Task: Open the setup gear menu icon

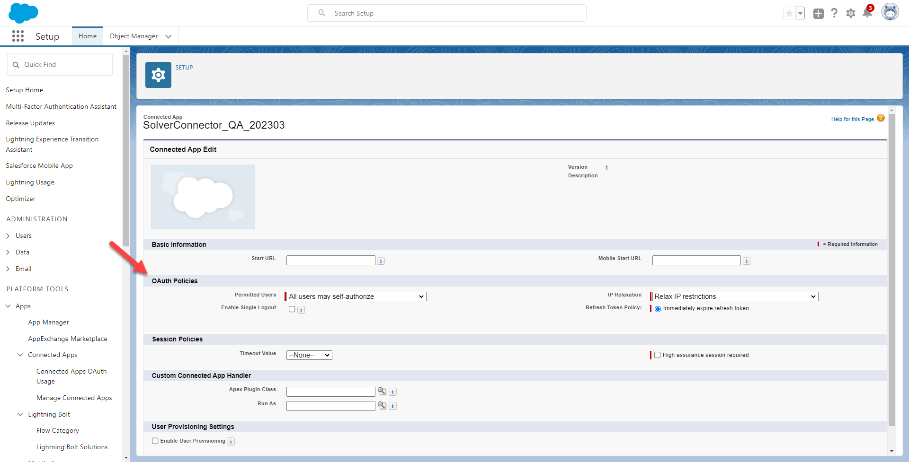Action: [851, 13]
